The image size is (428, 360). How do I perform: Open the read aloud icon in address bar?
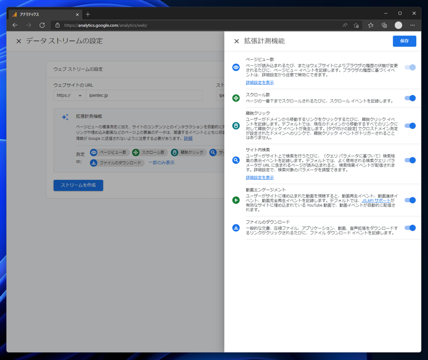tap(345, 25)
